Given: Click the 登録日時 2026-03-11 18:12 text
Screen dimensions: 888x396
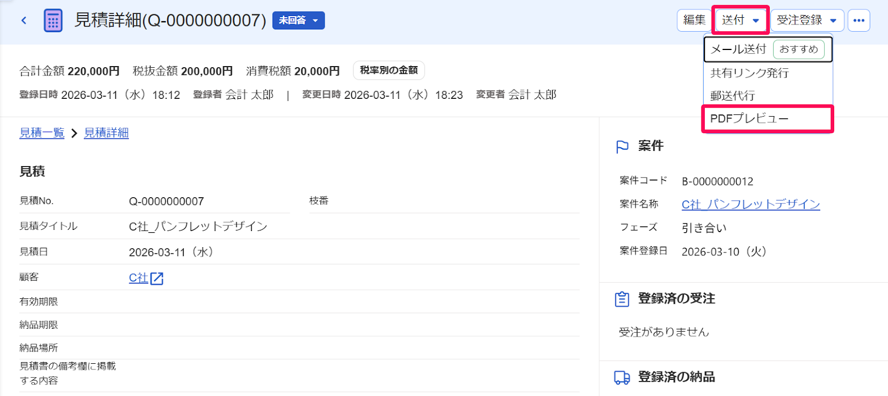Looking at the screenshot, I should (100, 95).
